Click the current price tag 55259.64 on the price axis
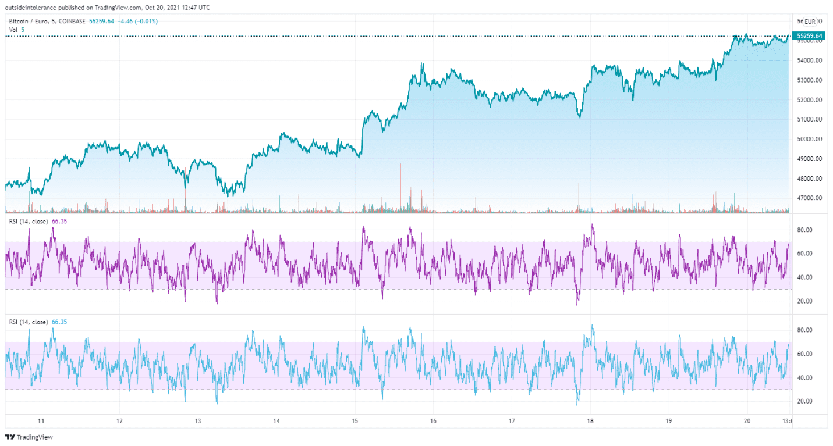Screen dimensions: 833x446 810,36
